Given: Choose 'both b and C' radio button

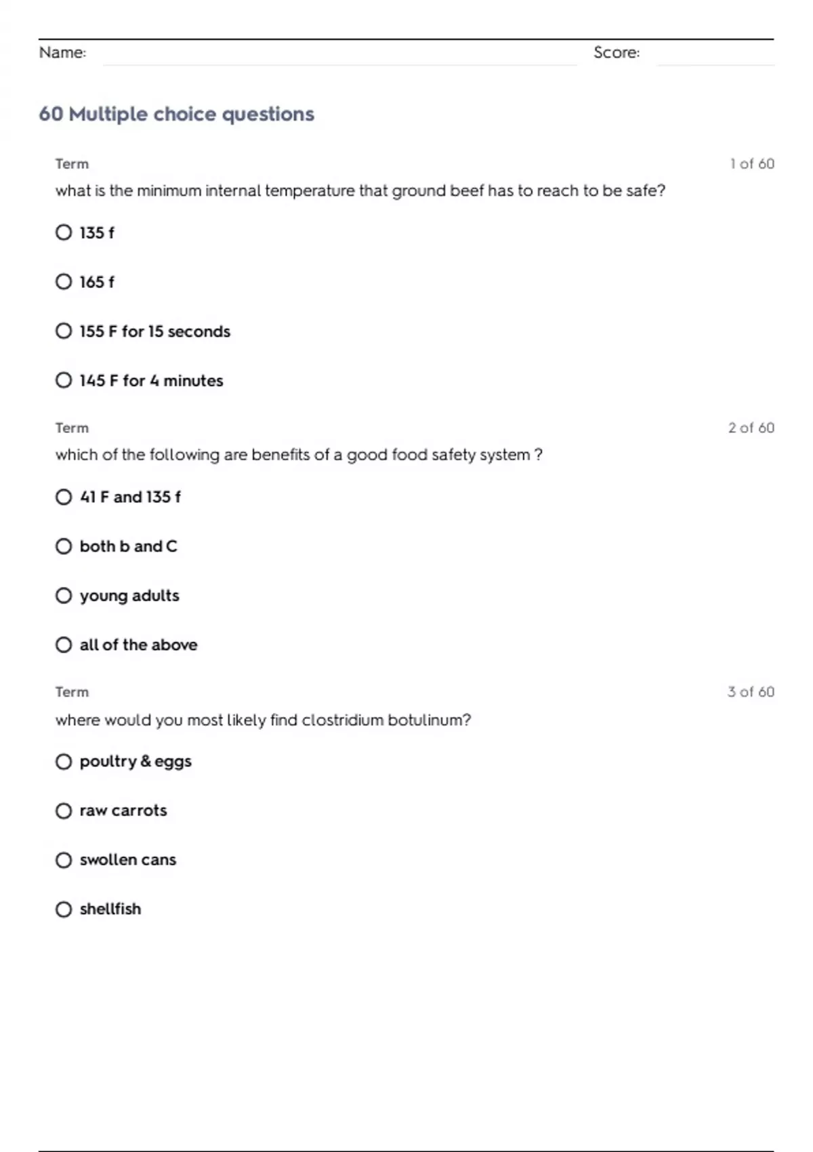Looking at the screenshot, I should (64, 546).
